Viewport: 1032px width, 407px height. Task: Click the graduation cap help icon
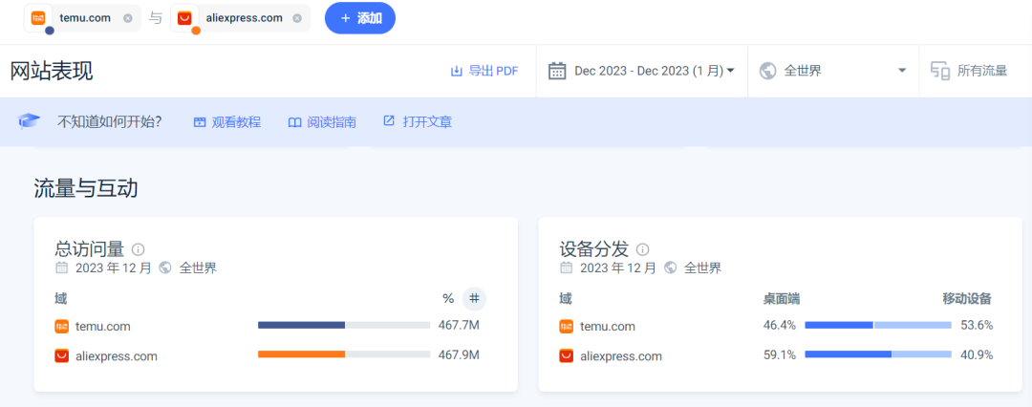click(x=29, y=122)
